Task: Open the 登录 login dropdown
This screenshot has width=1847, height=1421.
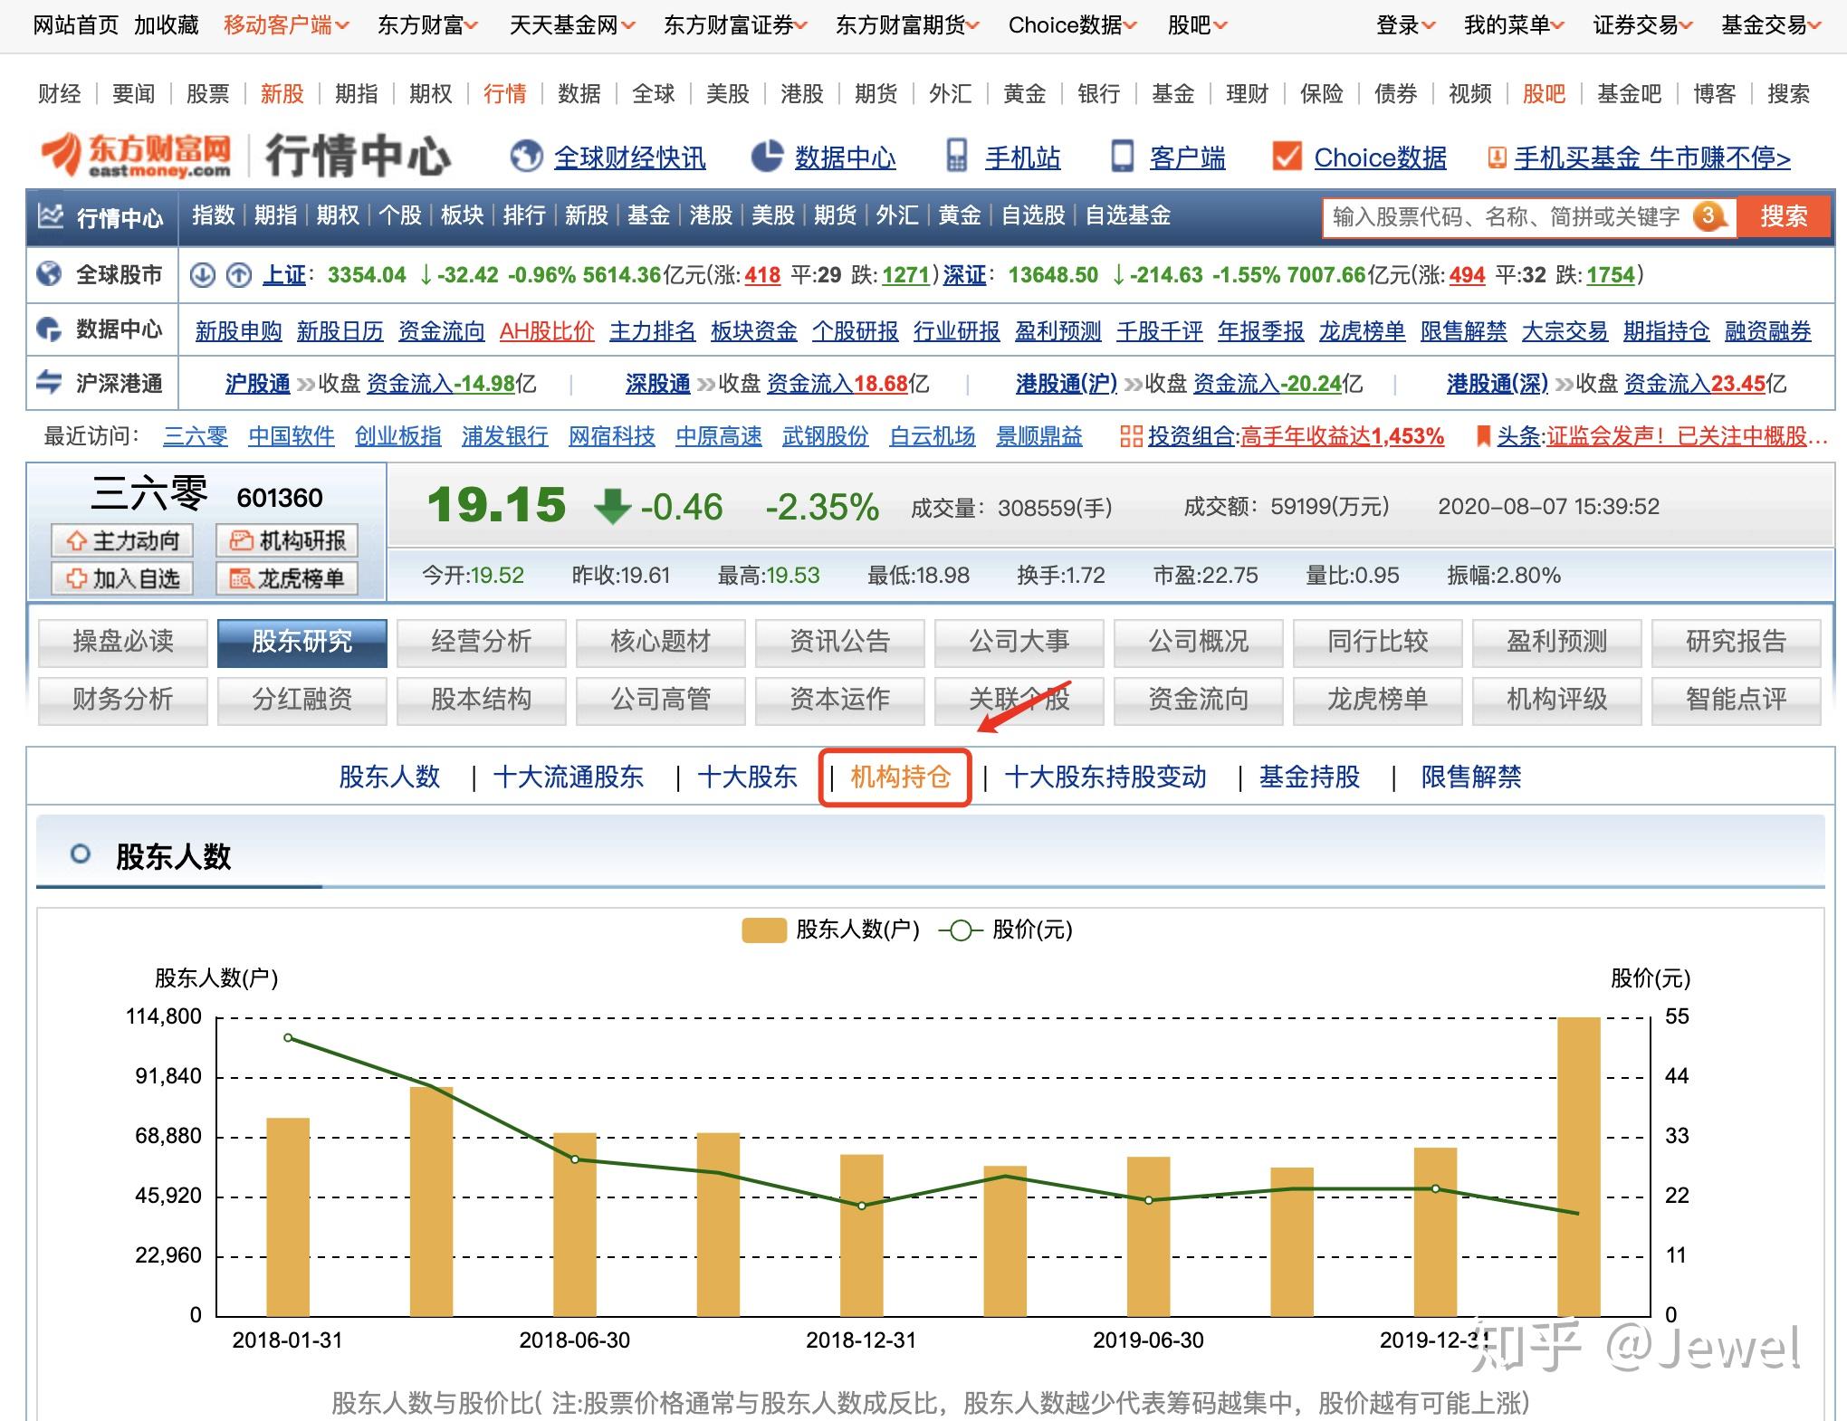Action: tap(1406, 25)
